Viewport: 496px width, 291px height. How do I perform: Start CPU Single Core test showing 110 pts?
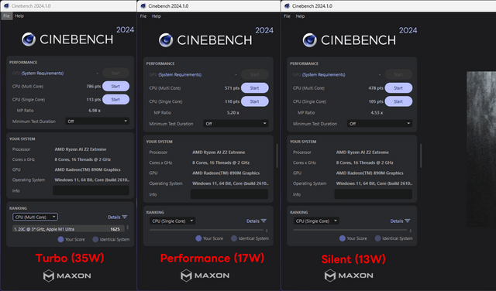click(x=255, y=101)
